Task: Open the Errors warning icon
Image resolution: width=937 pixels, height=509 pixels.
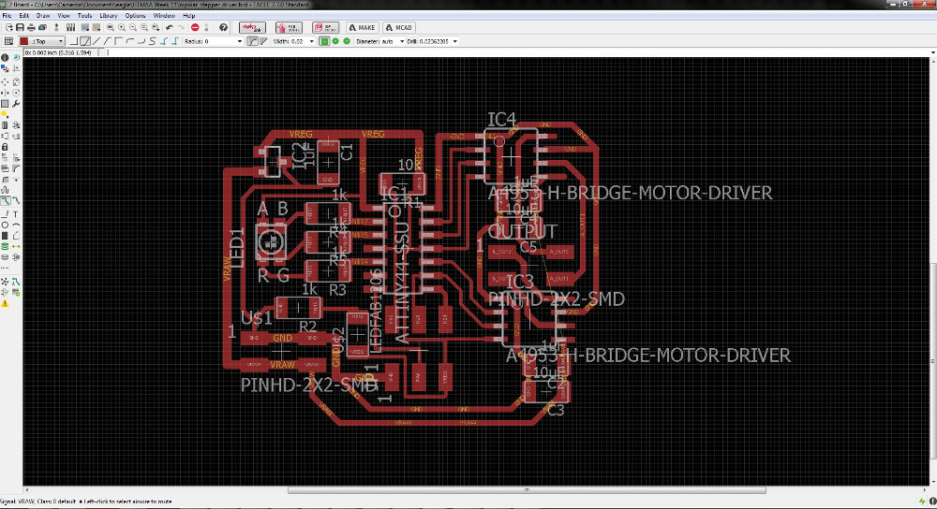Action: pyautogui.click(x=5, y=304)
